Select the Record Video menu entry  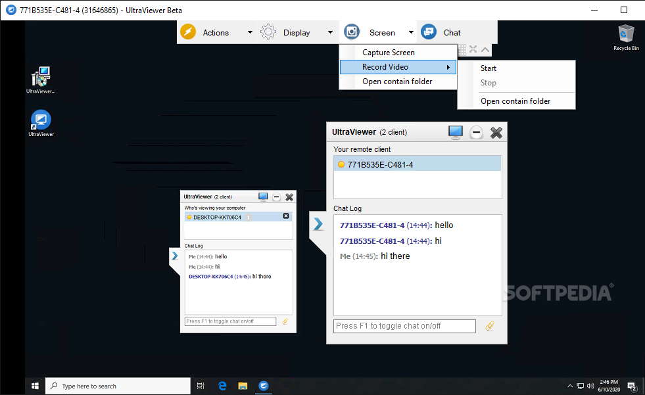(x=398, y=67)
